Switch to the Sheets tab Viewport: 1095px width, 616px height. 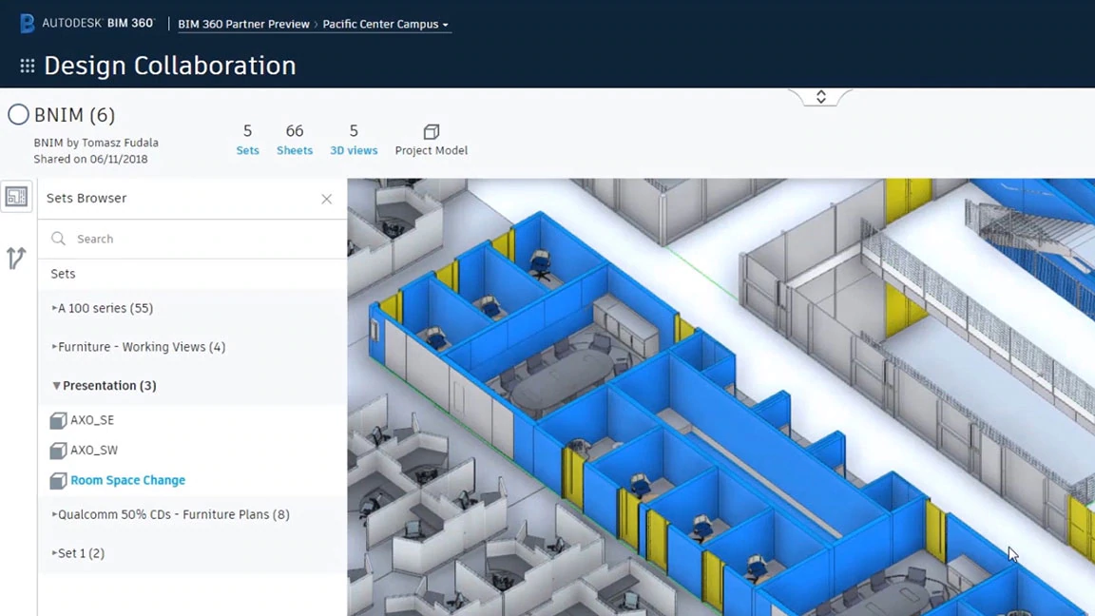point(295,140)
